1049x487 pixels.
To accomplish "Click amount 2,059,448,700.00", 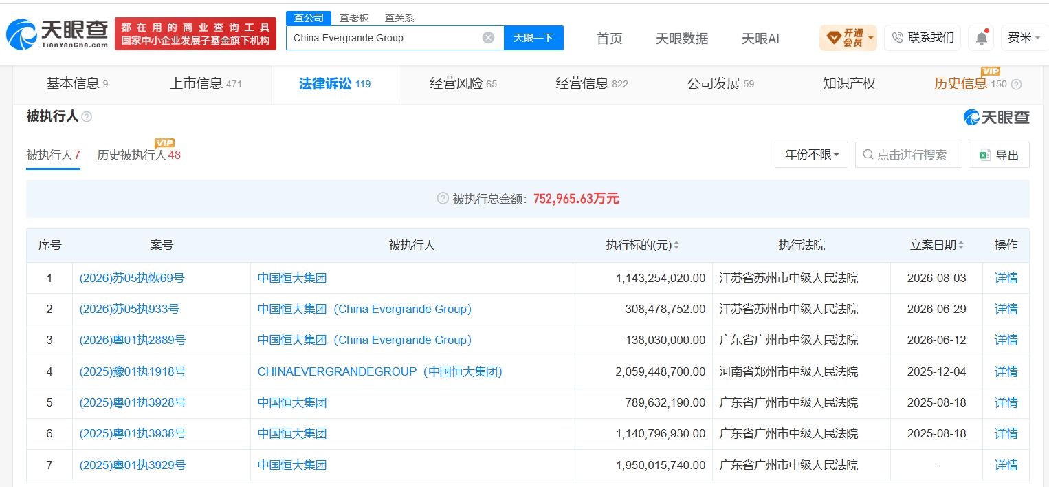I will click(661, 371).
